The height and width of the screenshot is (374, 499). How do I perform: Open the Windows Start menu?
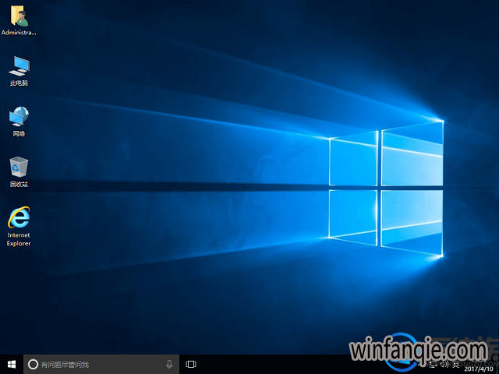pos(12,364)
